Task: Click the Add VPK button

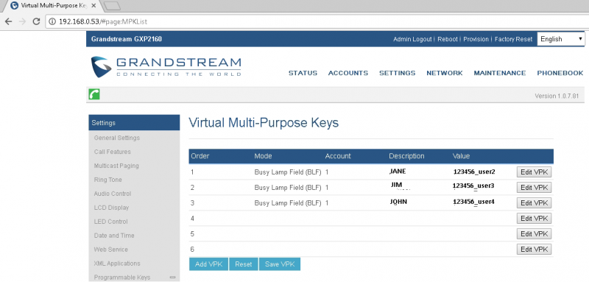Action: pos(209,264)
